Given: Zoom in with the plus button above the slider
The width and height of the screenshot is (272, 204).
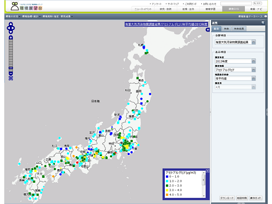Looking at the screenshot, I should click(11, 38).
